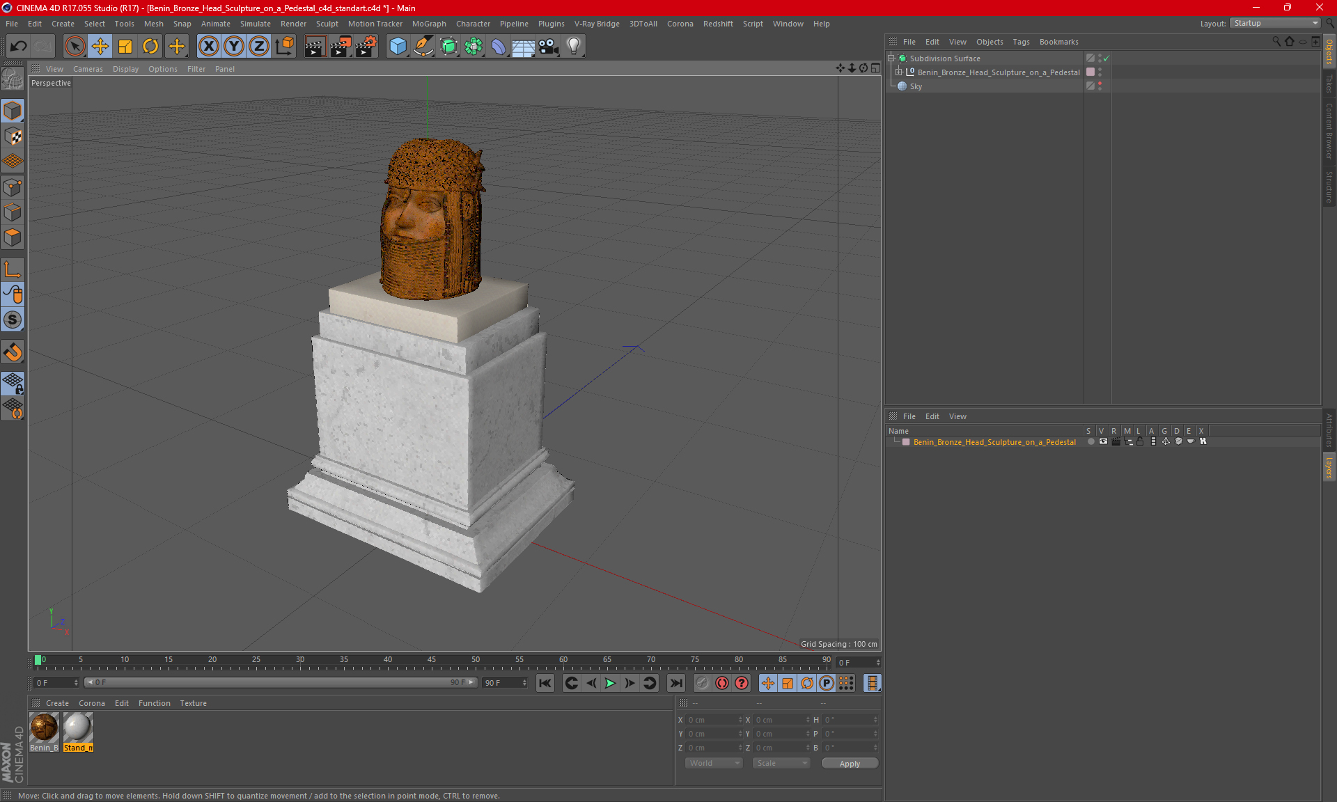
Task: Open the MoGraph menu
Action: (x=429, y=24)
